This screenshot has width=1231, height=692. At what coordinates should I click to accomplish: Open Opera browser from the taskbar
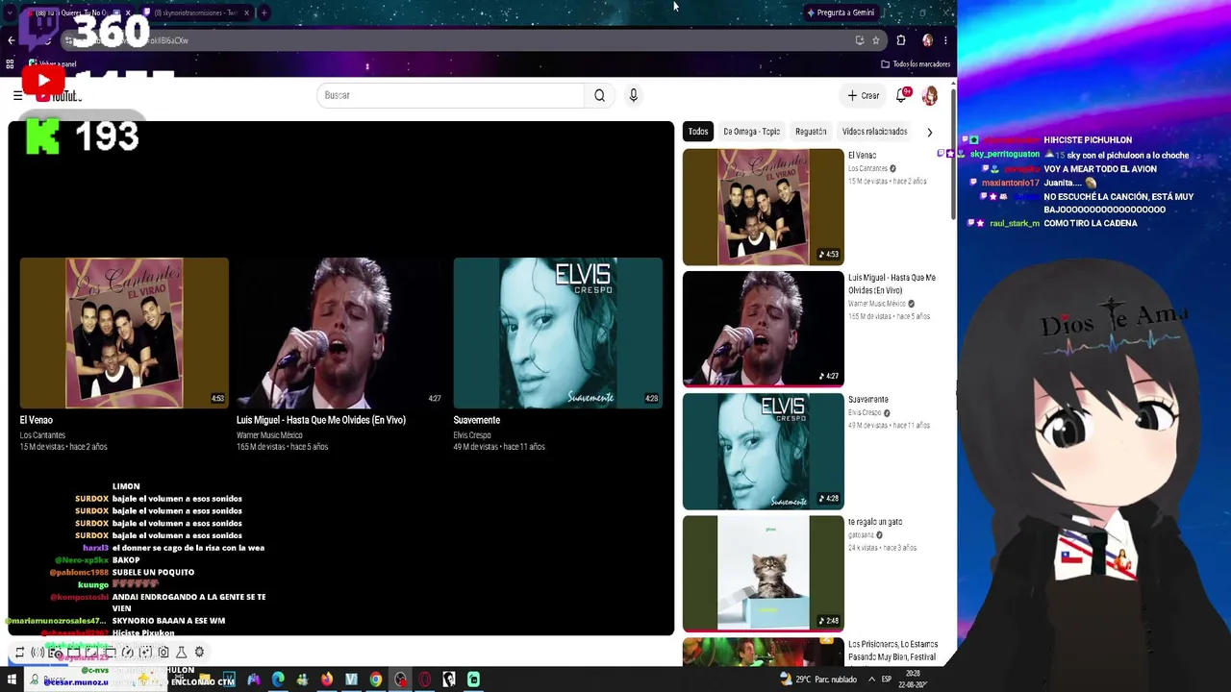424,680
